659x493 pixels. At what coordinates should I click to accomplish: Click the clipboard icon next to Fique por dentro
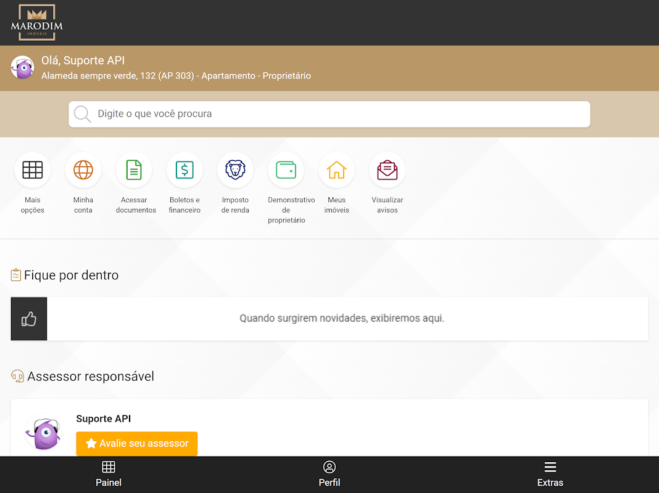(16, 275)
